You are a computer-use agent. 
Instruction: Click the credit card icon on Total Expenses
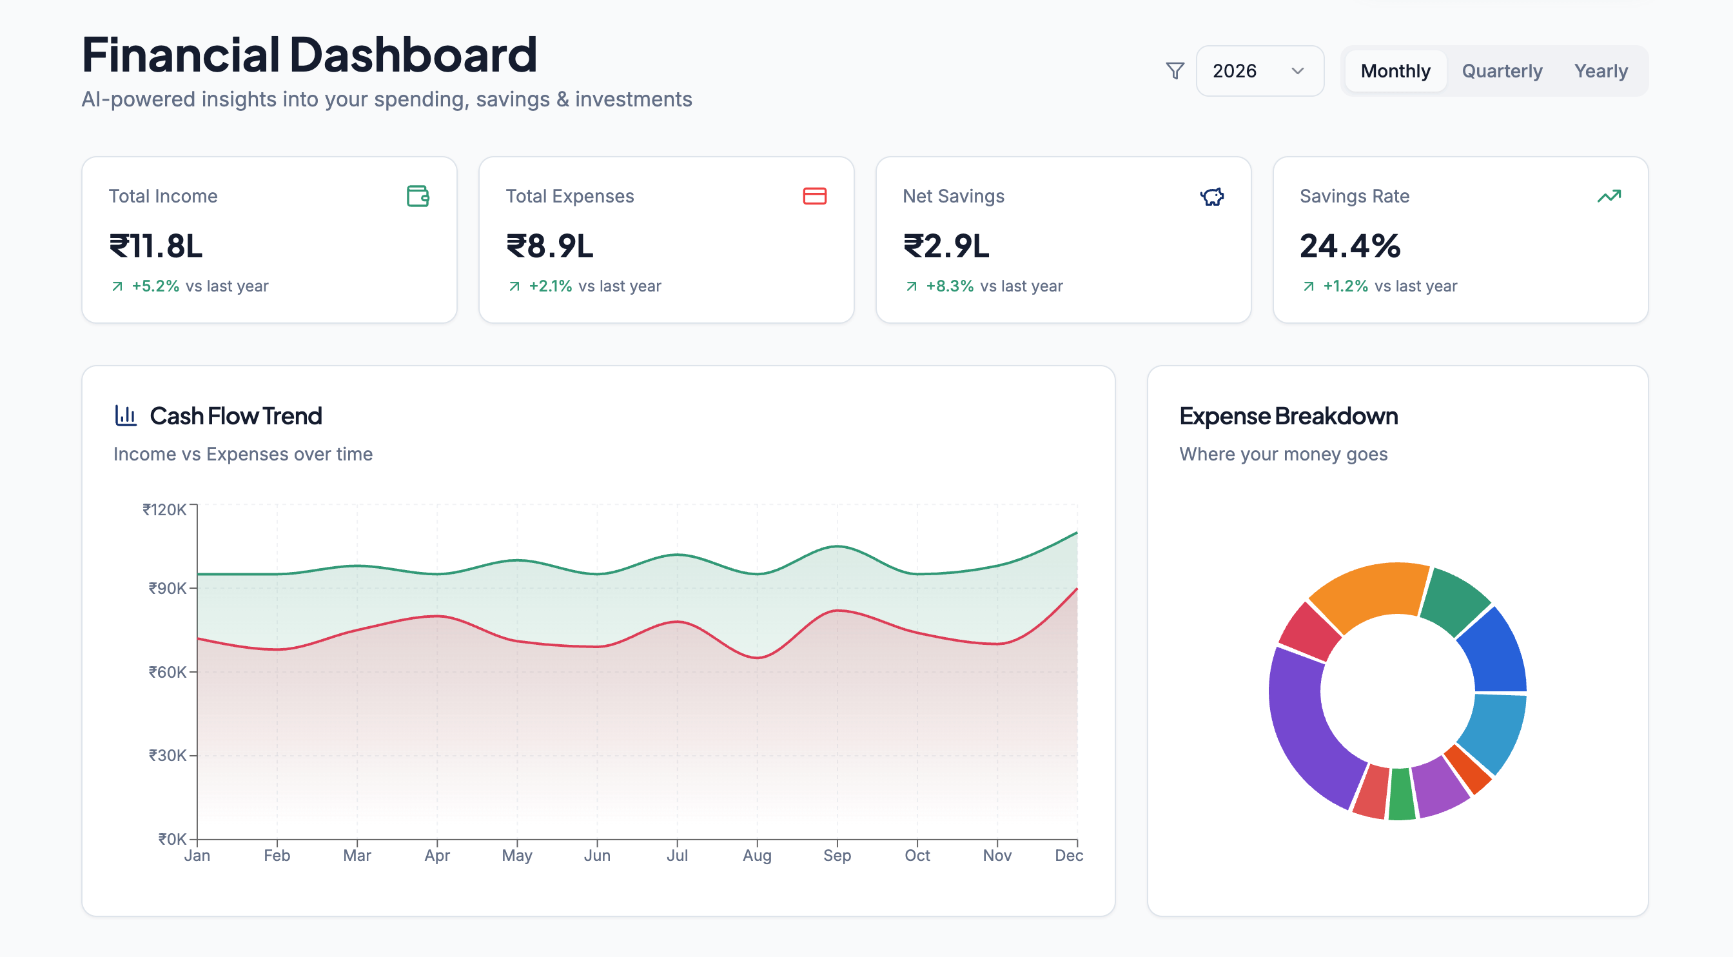point(814,196)
